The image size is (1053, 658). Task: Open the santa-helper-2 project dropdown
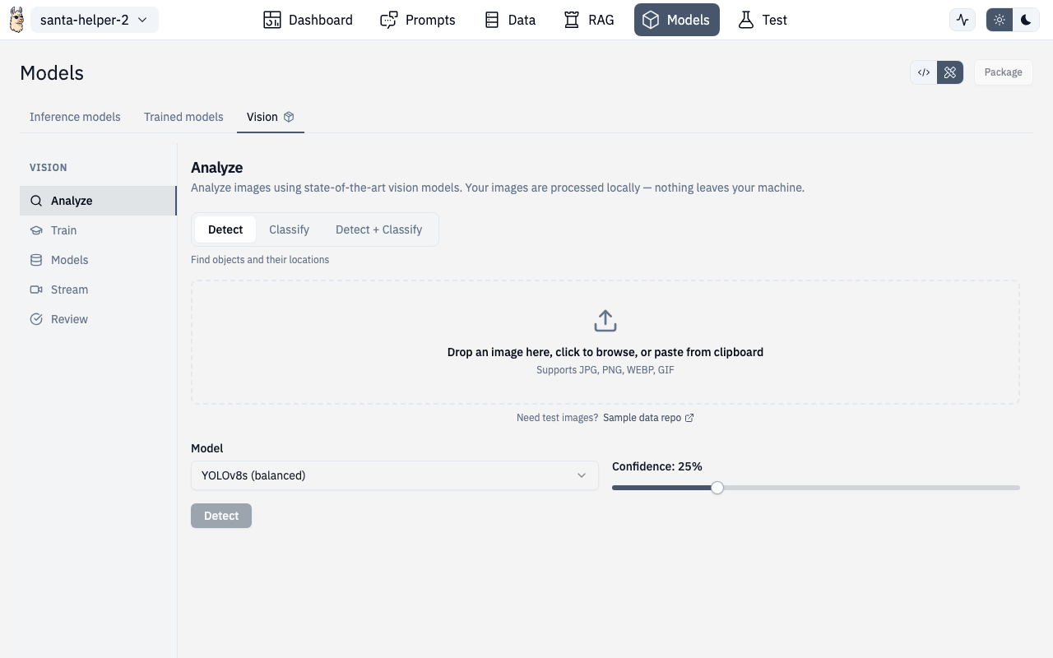[x=94, y=20]
